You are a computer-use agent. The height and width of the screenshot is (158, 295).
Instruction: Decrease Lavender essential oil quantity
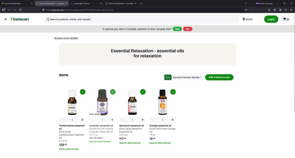click(92, 120)
